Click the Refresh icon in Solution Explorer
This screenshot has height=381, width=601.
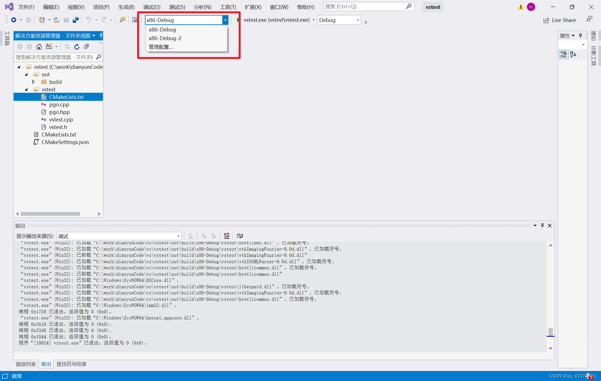pos(77,47)
